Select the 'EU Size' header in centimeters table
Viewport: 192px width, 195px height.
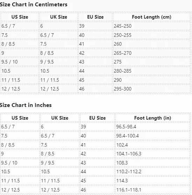[x=95, y=17]
